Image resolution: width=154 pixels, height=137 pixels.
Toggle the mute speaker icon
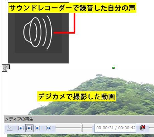[142, 128]
